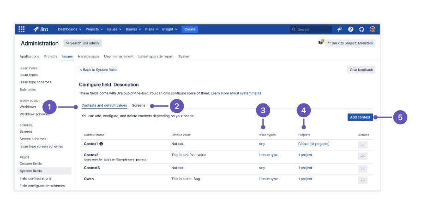Open the app switcher grid icon
The width and height of the screenshot is (445, 199).
[x=22, y=29]
